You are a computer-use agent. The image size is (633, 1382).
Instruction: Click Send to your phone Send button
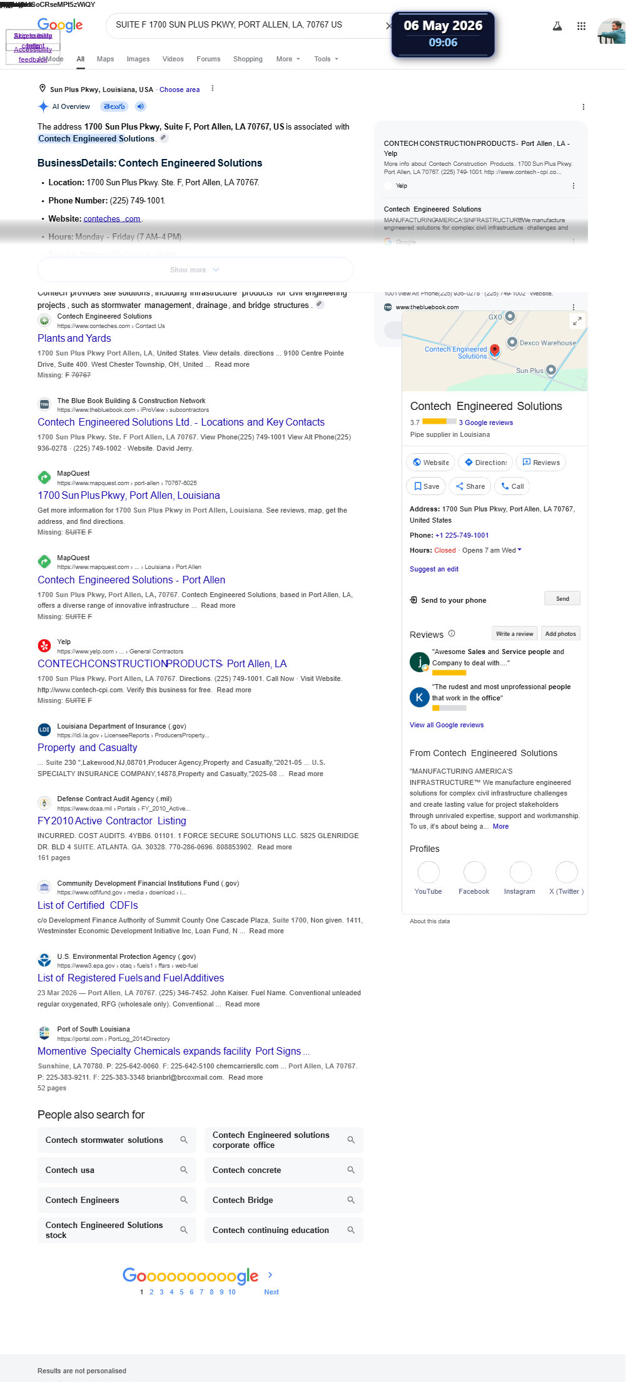(562, 598)
